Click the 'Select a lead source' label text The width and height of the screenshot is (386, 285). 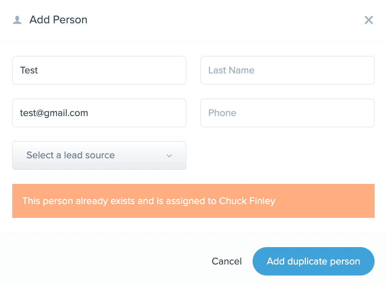tap(71, 156)
